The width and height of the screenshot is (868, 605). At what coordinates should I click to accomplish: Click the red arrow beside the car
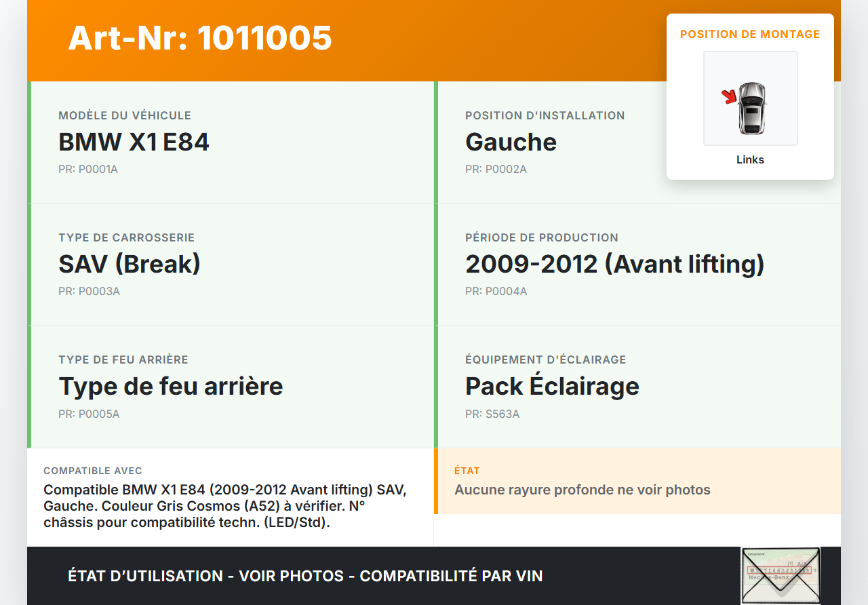click(x=729, y=97)
